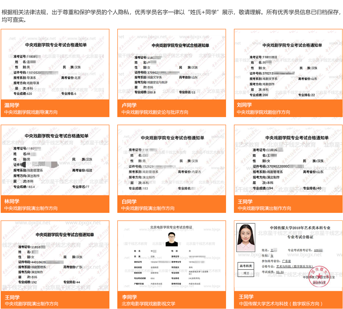Open the 王同学 certificate with score 194

tap(288, 160)
